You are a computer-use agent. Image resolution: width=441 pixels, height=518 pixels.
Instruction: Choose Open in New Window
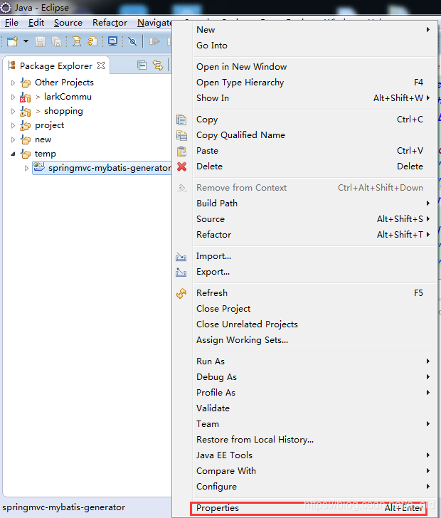pyautogui.click(x=314, y=67)
